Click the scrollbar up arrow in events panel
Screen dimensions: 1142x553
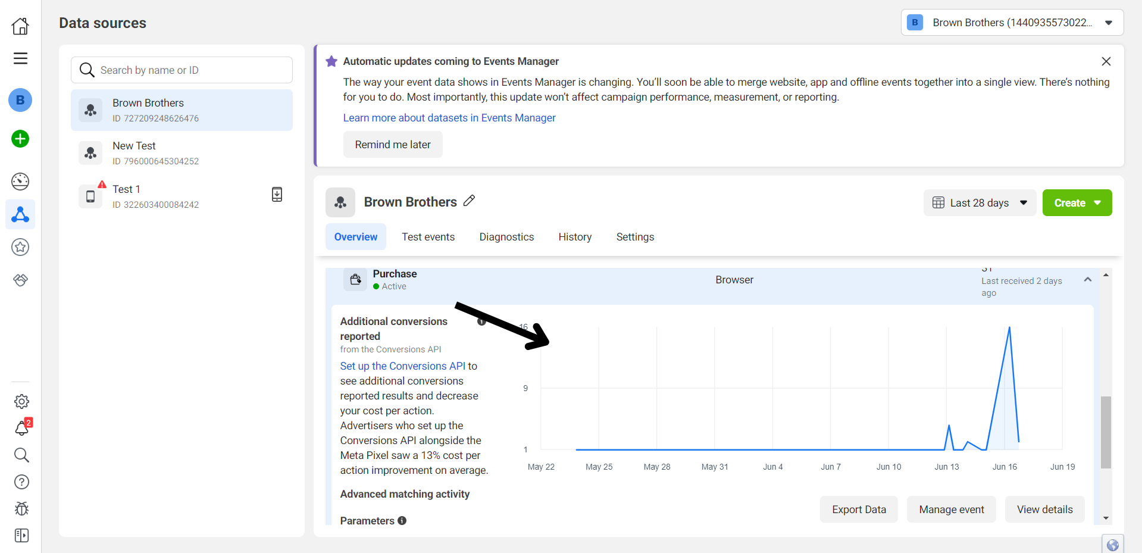pos(1106,274)
